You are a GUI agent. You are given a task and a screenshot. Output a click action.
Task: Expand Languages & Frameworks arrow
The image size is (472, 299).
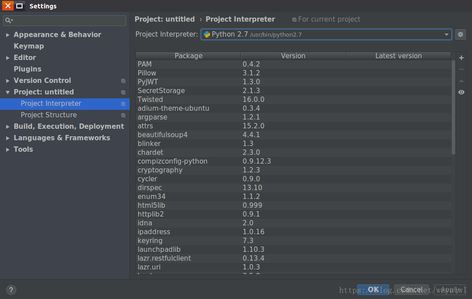pyautogui.click(x=7, y=138)
